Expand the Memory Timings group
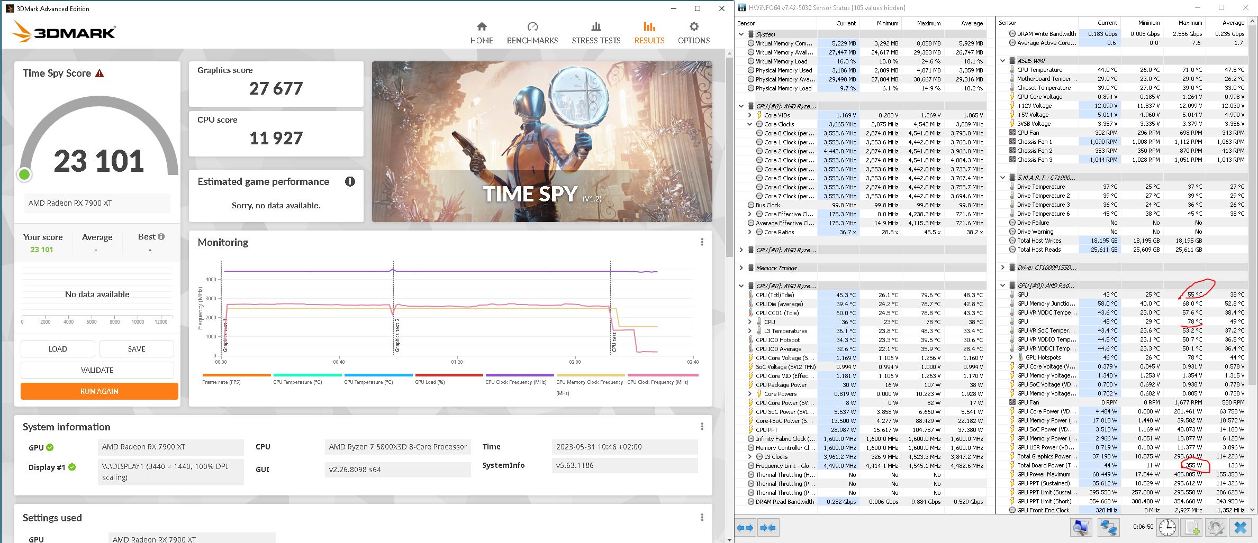Image resolution: width=1258 pixels, height=543 pixels. coord(741,268)
